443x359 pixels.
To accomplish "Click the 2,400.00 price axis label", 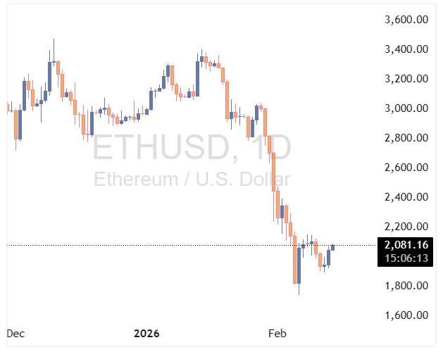I will point(408,197).
